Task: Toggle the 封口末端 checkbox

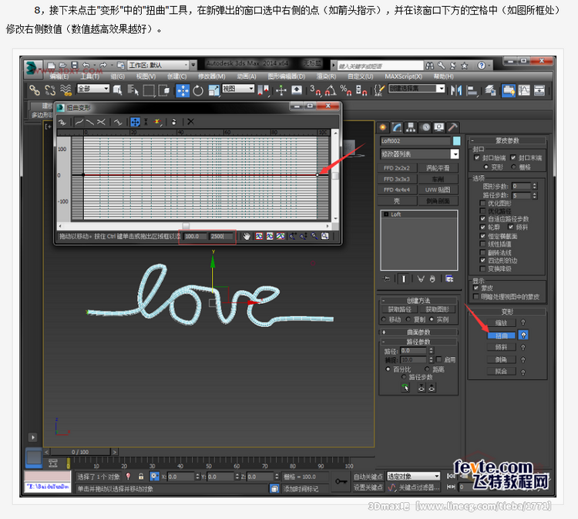Action: 513,157
